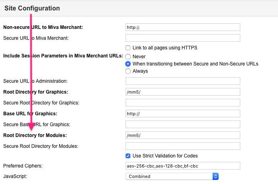Click the Site Configuration heading

[x=32, y=8]
